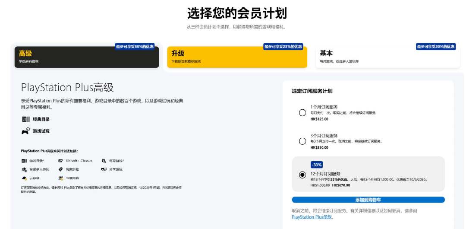Click the 在线多人游玩 label text
The height and width of the screenshot is (229, 466).
[39, 169]
